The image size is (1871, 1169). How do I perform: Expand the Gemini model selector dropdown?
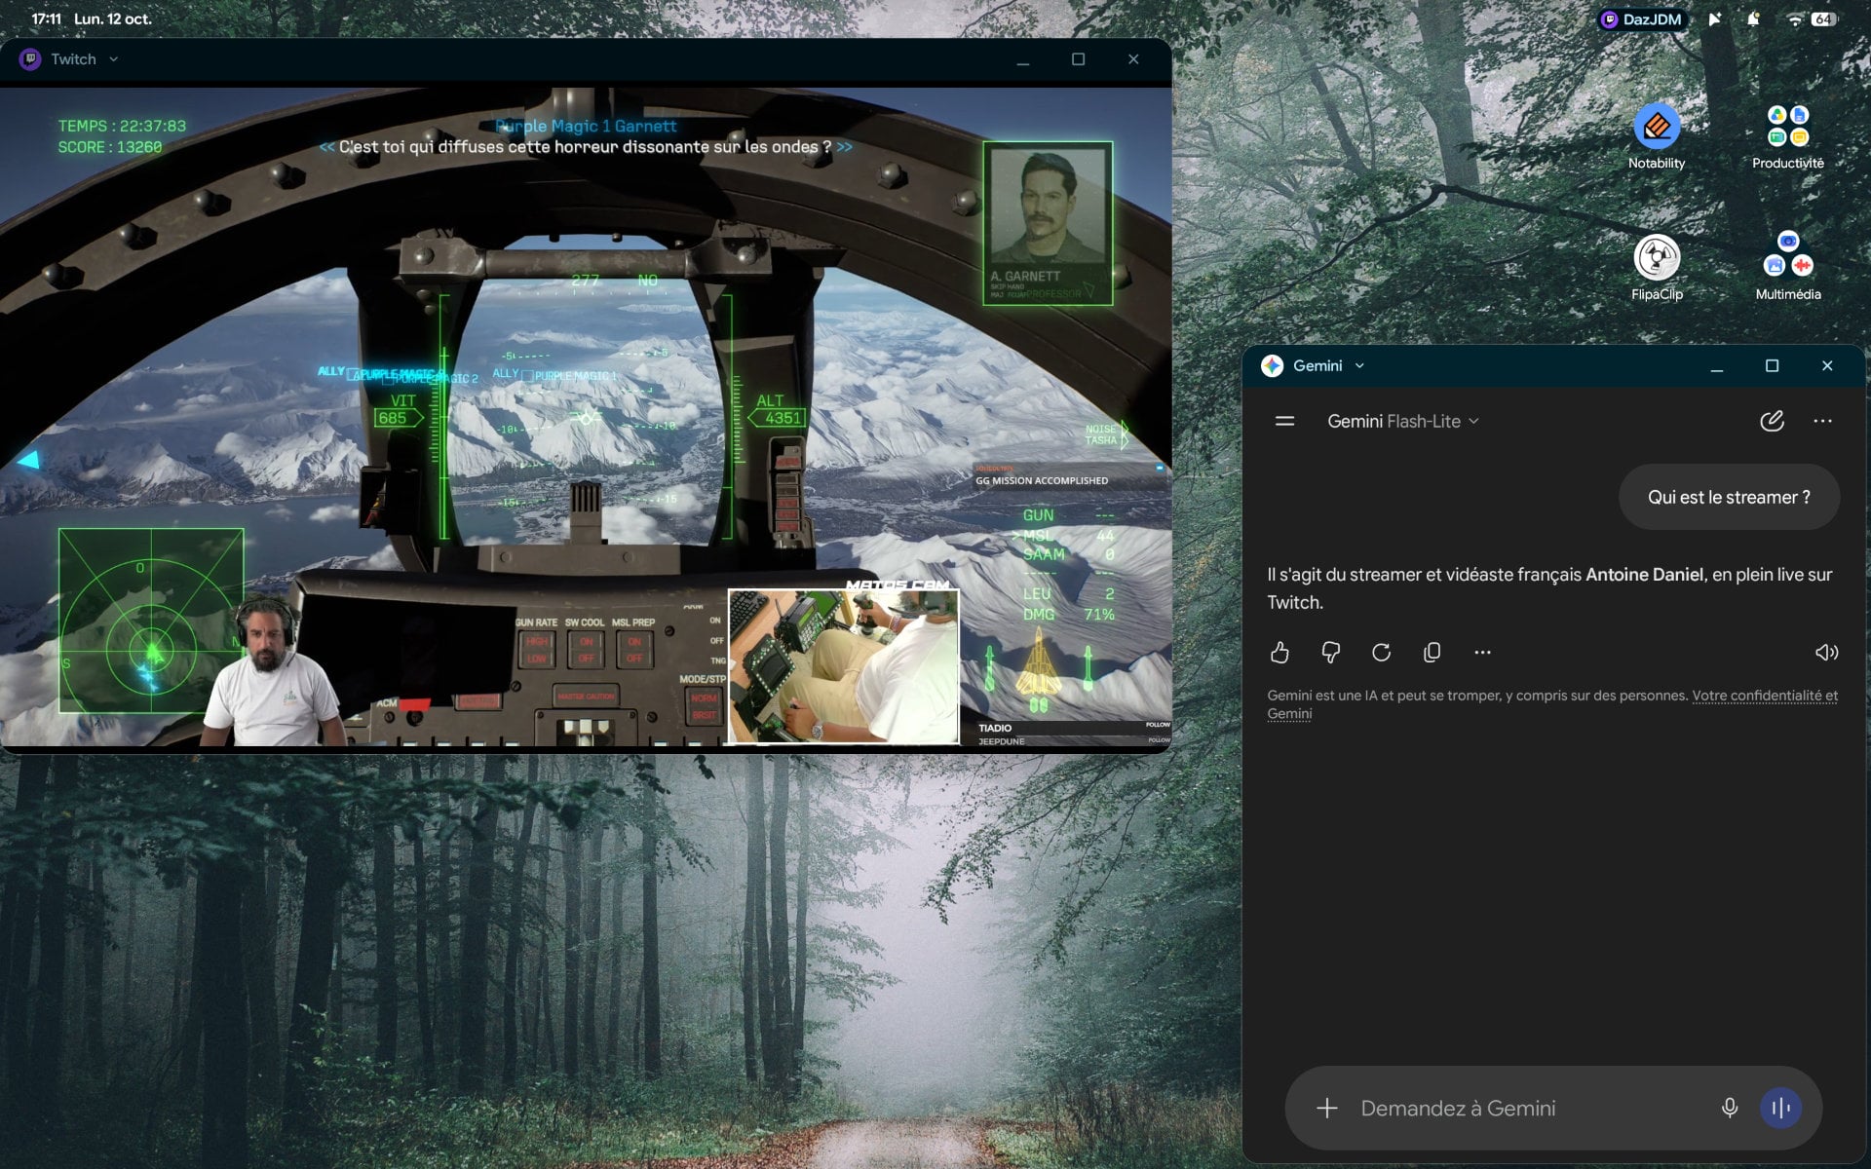point(1403,421)
